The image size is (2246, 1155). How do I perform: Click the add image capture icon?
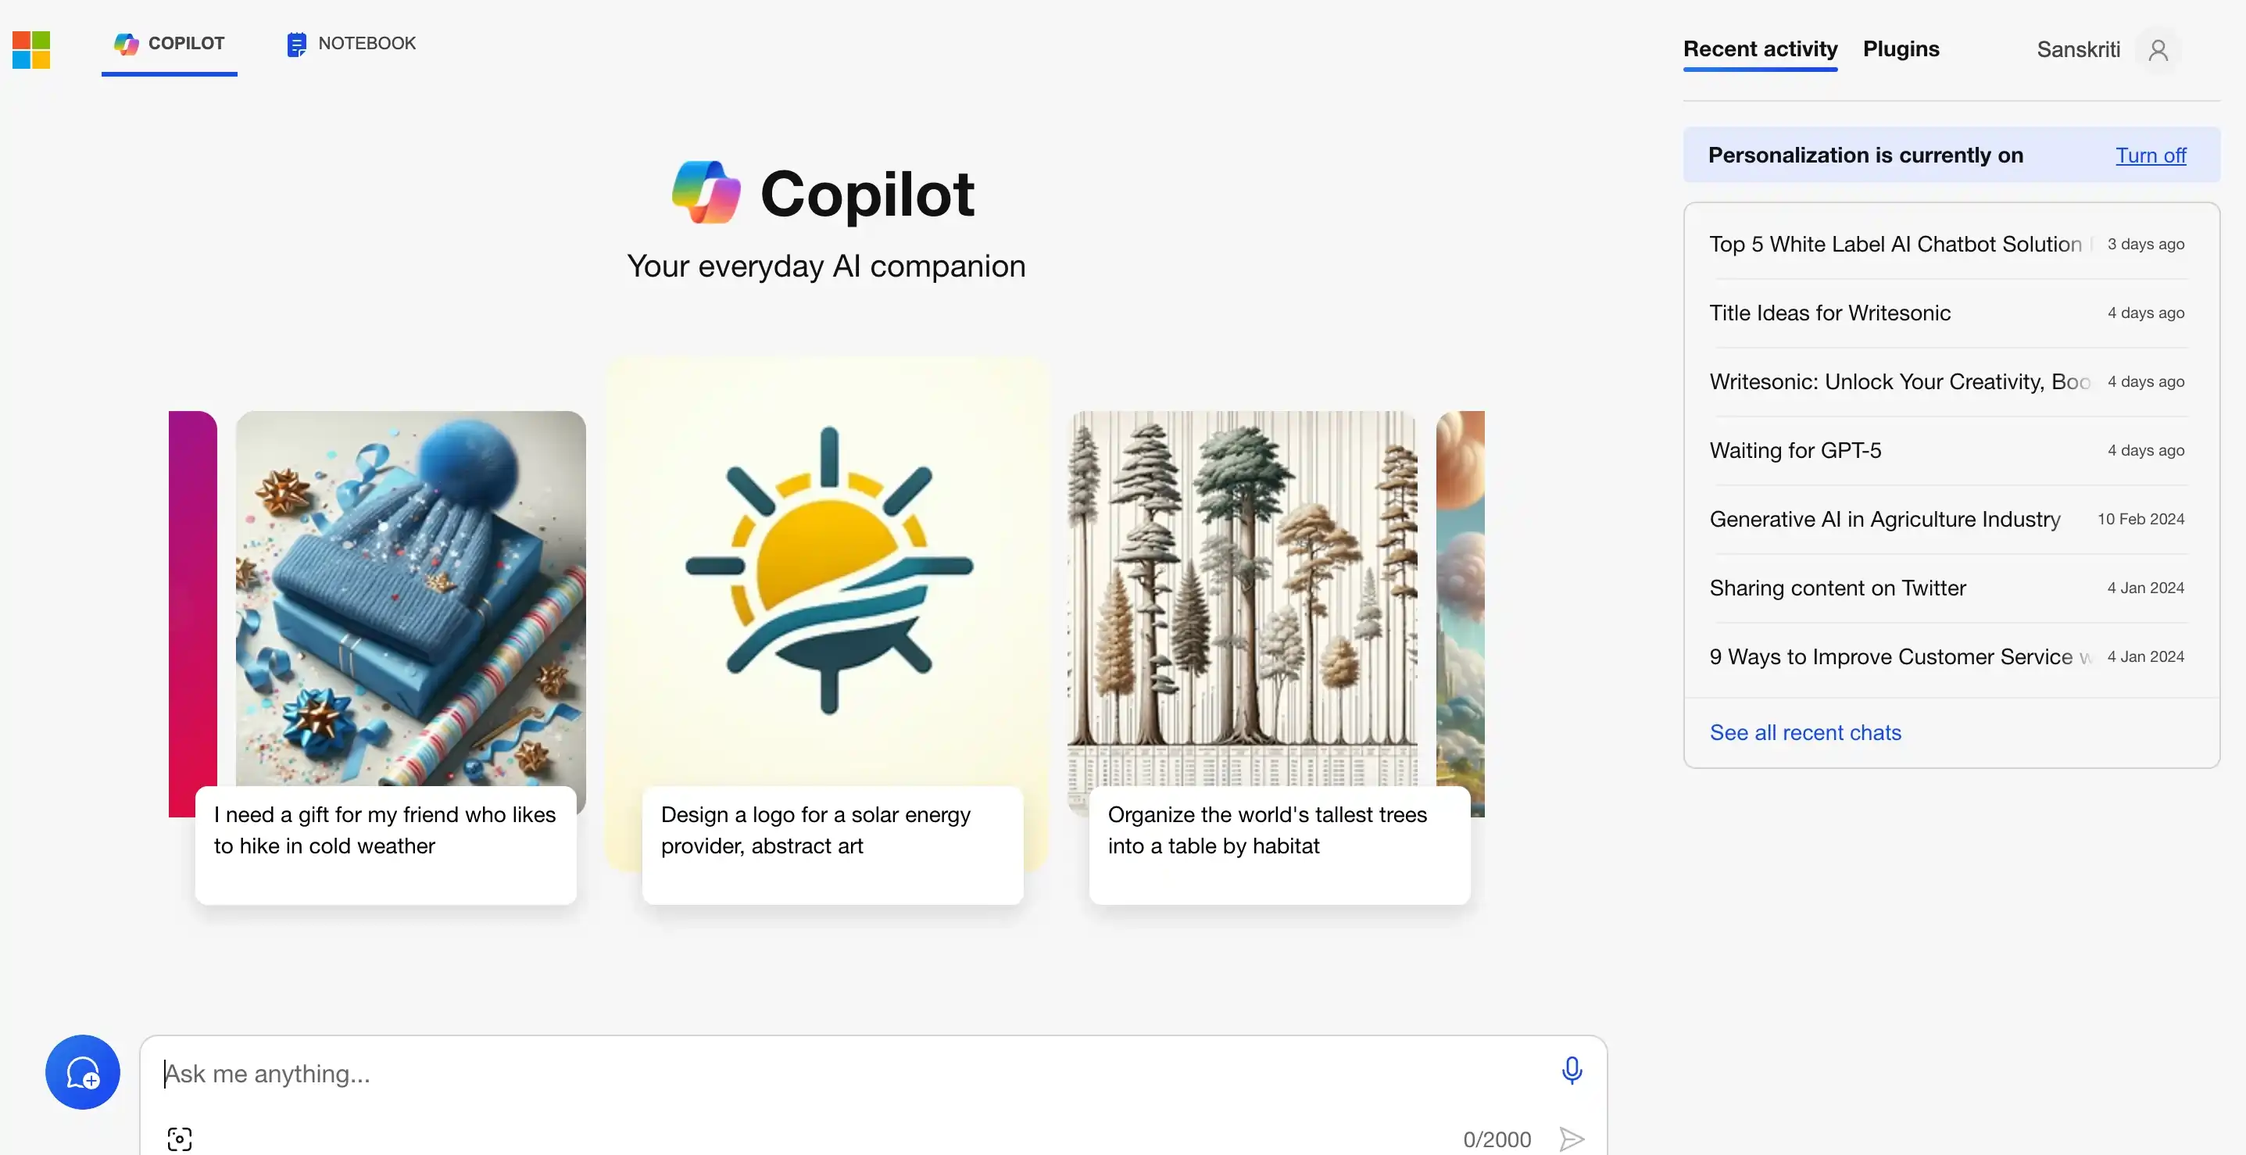point(180,1139)
